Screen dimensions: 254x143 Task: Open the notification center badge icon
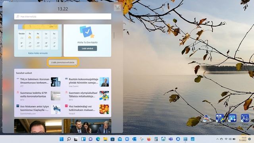250,139
